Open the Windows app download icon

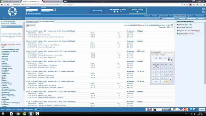(x=121, y=12)
